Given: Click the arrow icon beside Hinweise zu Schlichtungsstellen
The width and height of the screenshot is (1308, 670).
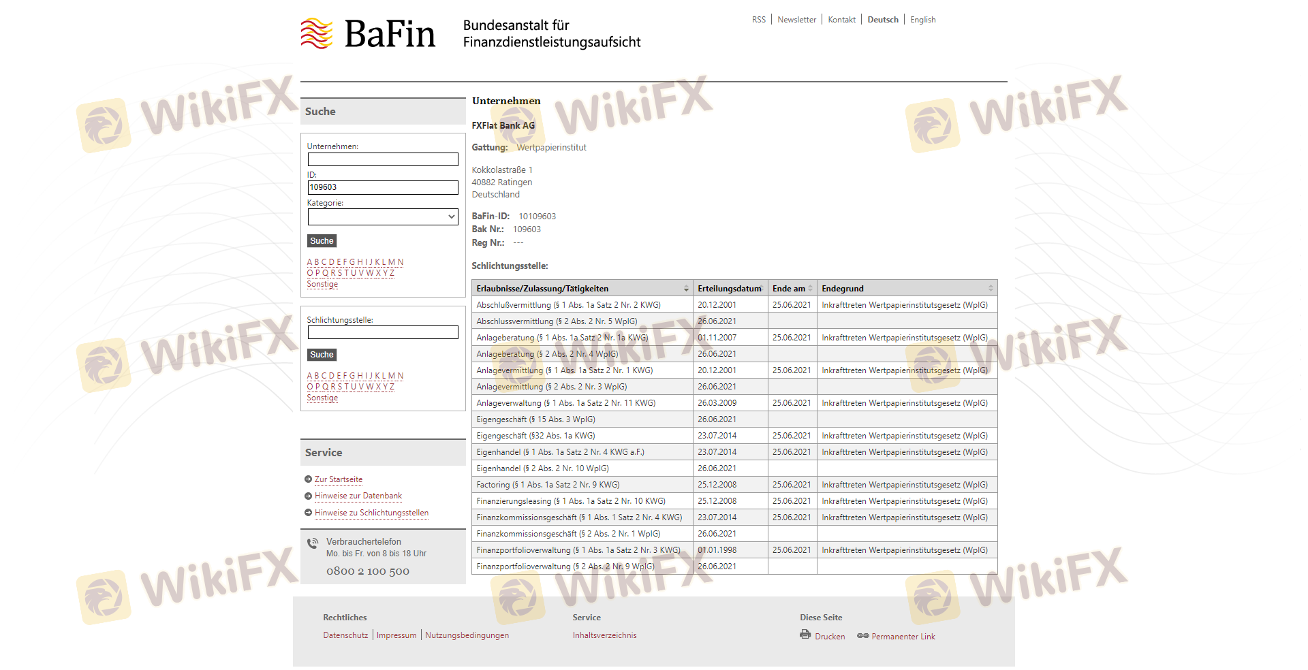Looking at the screenshot, I should coord(309,513).
